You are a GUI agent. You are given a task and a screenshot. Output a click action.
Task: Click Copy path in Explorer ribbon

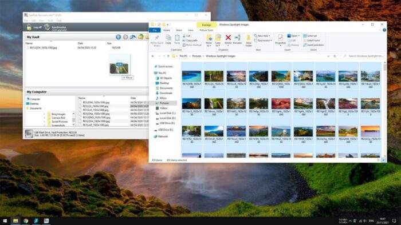tap(190, 41)
